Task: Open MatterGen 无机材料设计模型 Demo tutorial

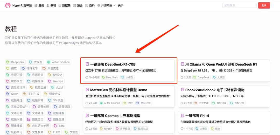Action: 129,96
